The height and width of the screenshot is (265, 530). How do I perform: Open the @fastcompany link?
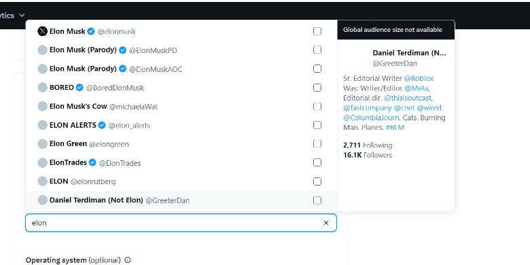point(368,108)
